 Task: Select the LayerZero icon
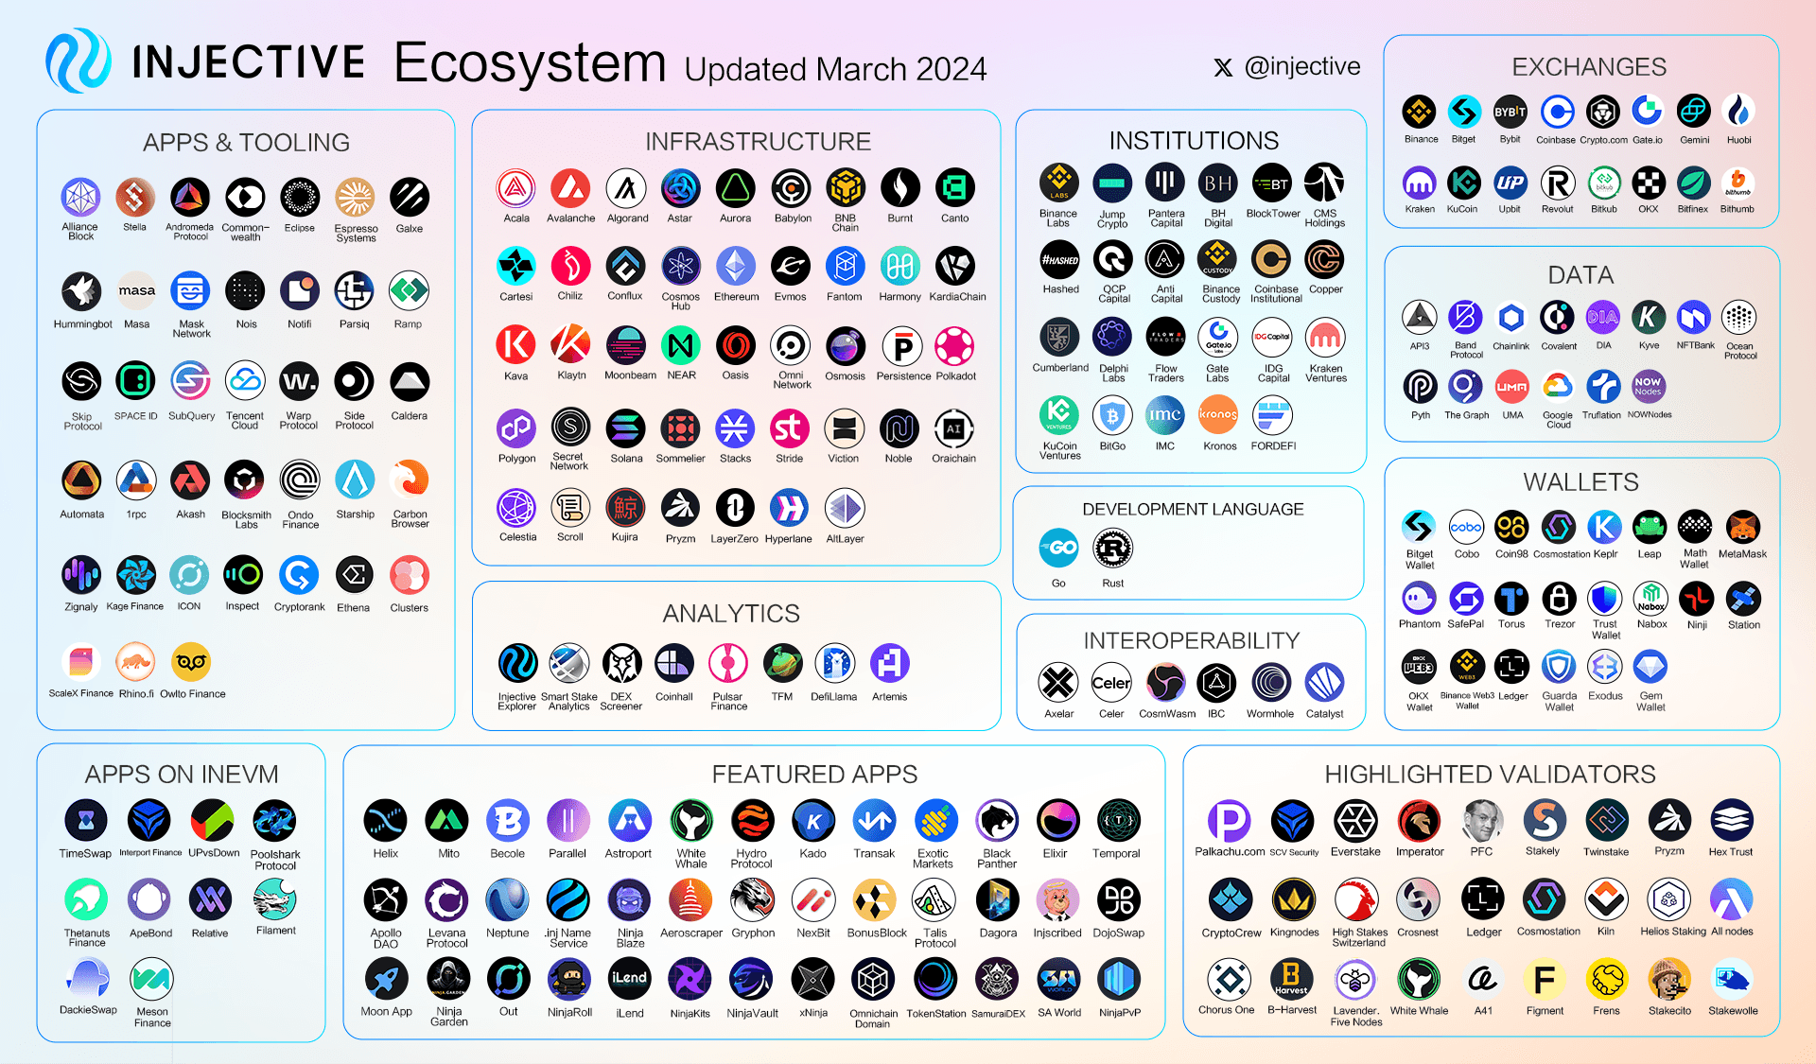(735, 509)
